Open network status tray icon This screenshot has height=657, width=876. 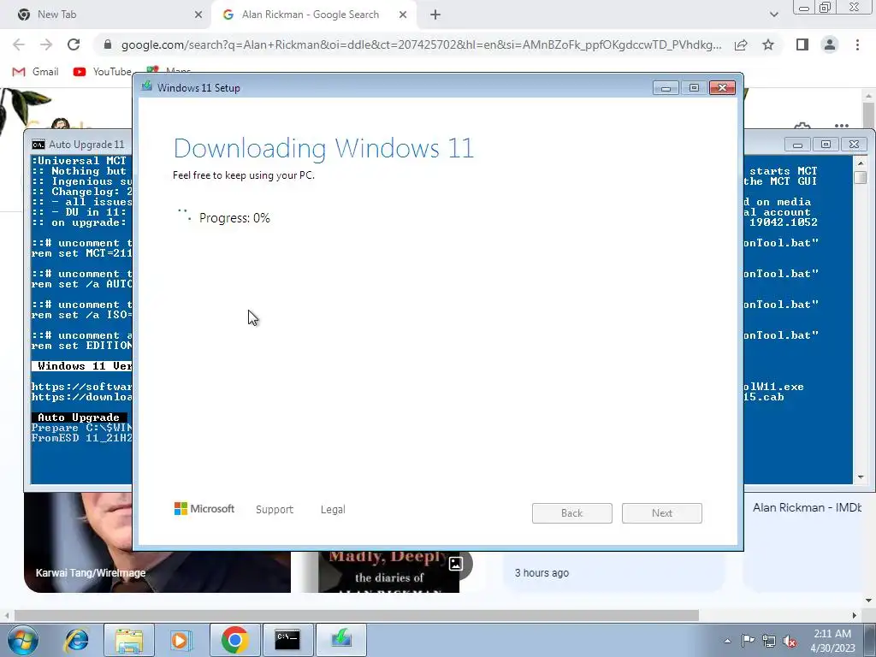pos(769,641)
